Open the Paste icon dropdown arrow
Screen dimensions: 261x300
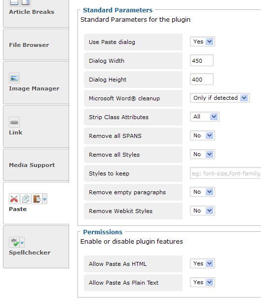(45, 199)
